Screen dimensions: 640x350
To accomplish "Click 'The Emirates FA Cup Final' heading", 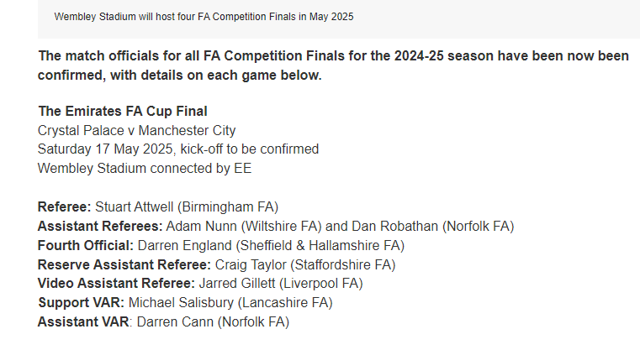I will (x=123, y=112).
